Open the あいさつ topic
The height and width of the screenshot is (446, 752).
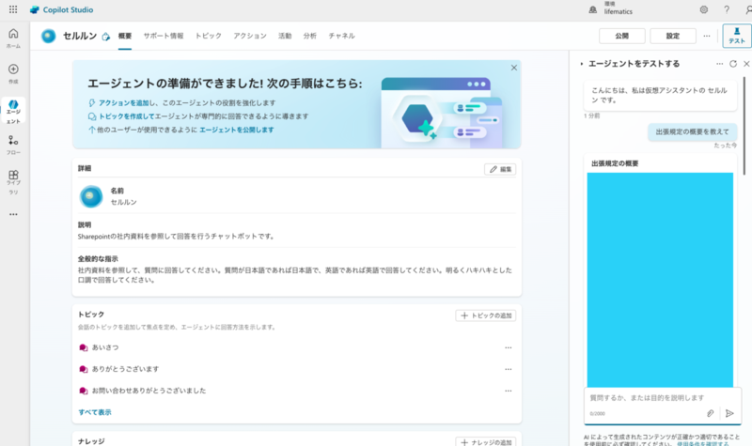pos(105,347)
